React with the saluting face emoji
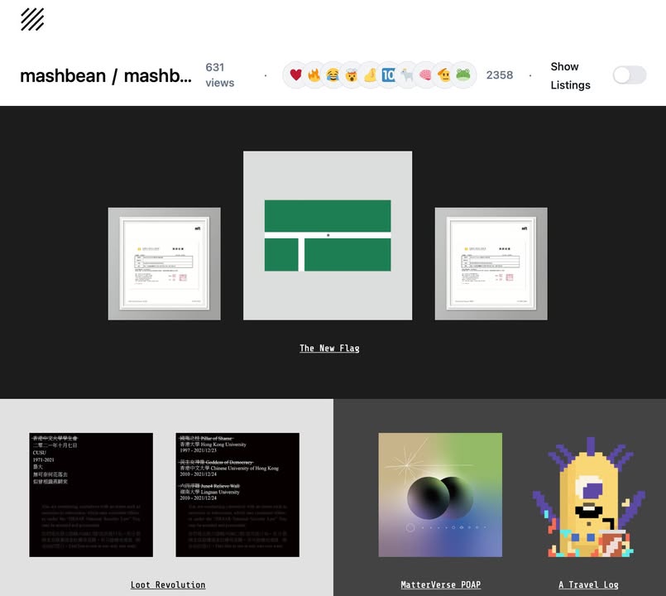 [x=444, y=75]
